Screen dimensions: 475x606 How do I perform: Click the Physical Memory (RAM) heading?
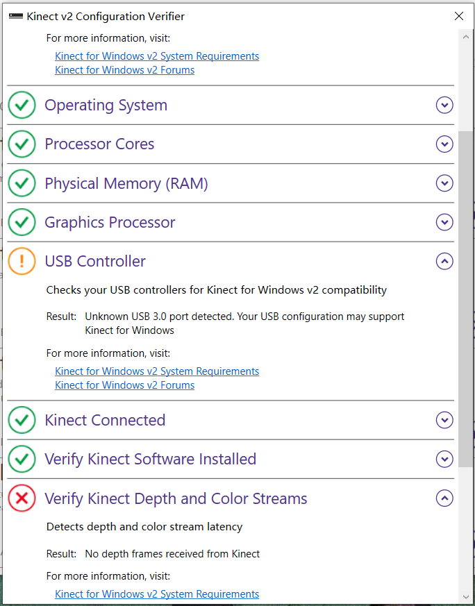[126, 183]
